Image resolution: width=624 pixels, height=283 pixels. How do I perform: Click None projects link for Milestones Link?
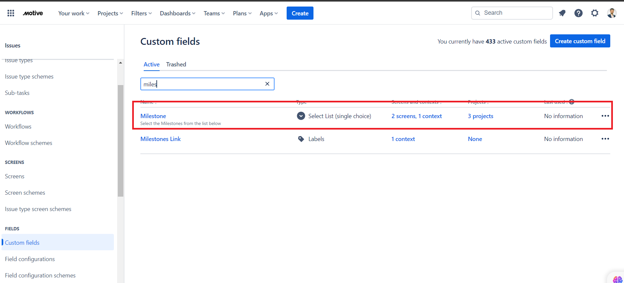(475, 139)
